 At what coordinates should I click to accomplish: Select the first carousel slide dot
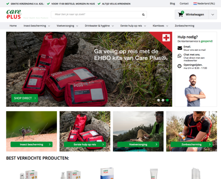[x=158, y=100]
